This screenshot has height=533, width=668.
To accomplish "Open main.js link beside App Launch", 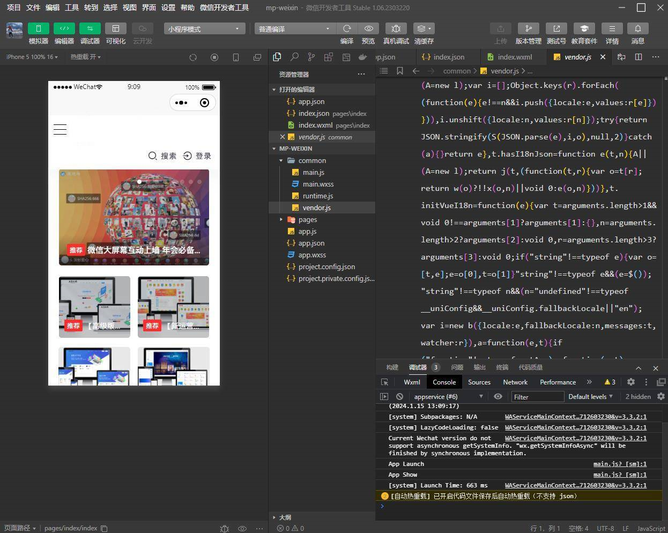I will 620,464.
